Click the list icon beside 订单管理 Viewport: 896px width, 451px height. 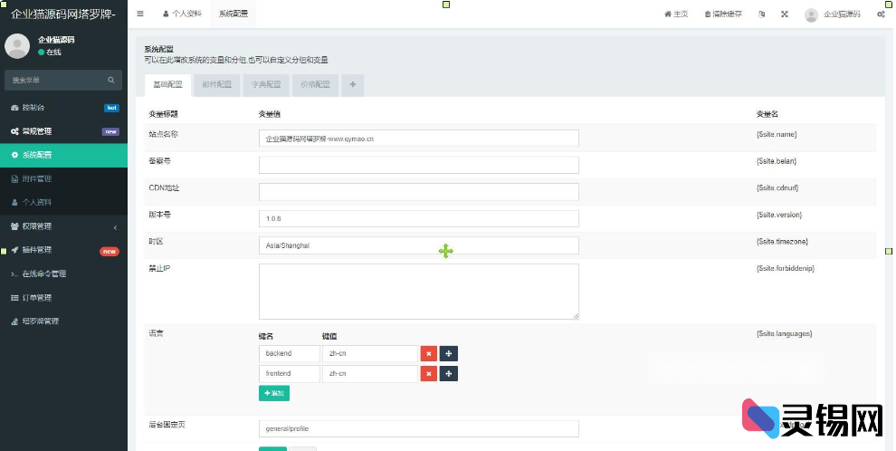point(14,298)
